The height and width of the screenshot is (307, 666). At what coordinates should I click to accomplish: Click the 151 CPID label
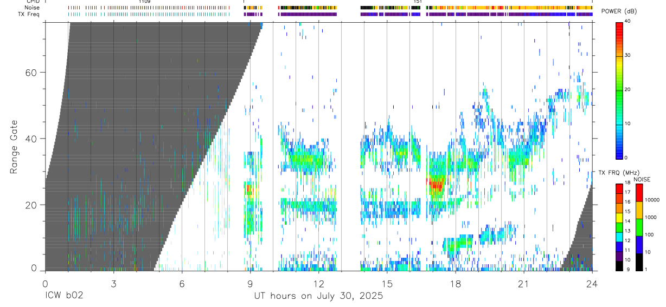pyautogui.click(x=417, y=2)
